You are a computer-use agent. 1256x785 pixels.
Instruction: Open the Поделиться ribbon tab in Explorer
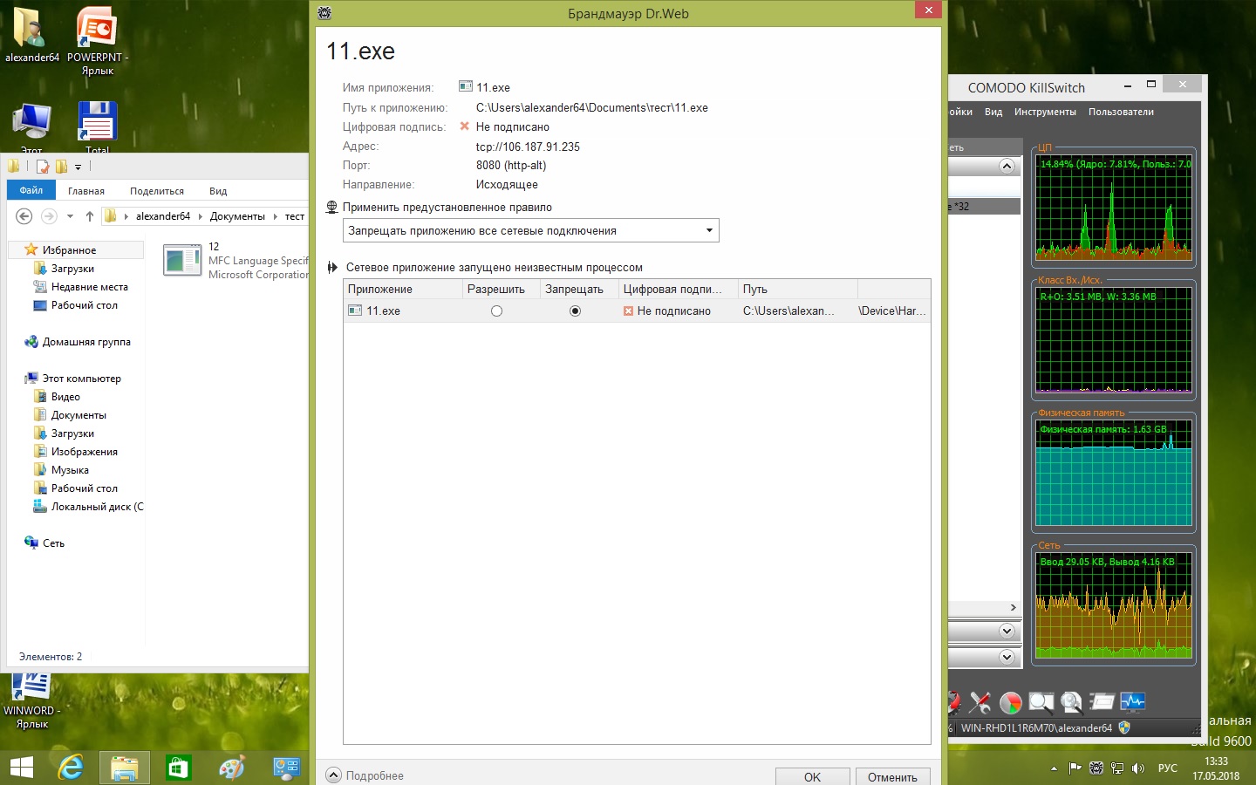(157, 191)
